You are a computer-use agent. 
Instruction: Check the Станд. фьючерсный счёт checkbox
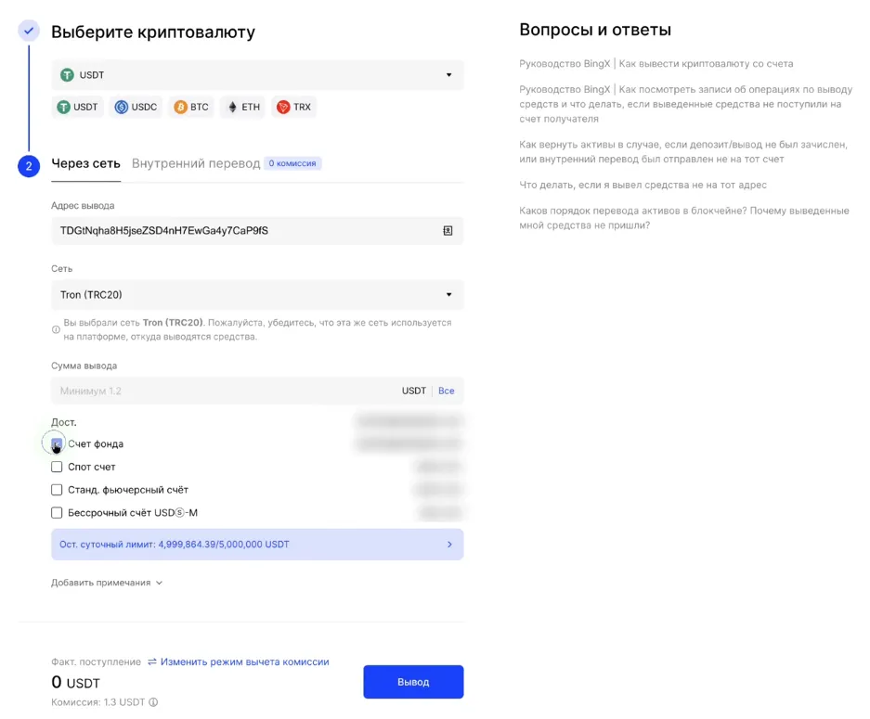56,490
